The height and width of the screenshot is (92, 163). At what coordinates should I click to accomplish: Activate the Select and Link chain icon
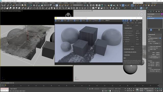[x=8, y=5]
